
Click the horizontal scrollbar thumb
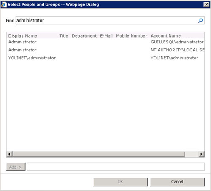[98, 154]
